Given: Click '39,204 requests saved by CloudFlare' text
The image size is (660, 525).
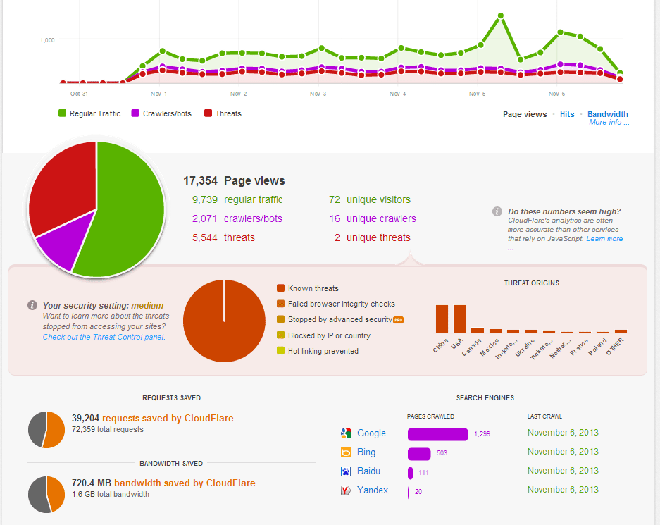Looking at the screenshot, I should [x=152, y=418].
